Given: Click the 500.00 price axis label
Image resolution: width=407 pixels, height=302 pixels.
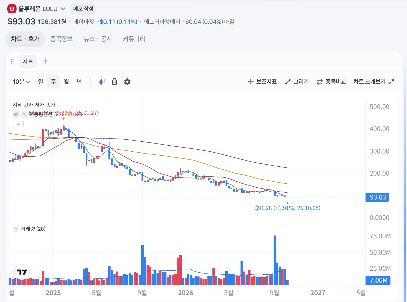Looking at the screenshot, I should point(379,107).
